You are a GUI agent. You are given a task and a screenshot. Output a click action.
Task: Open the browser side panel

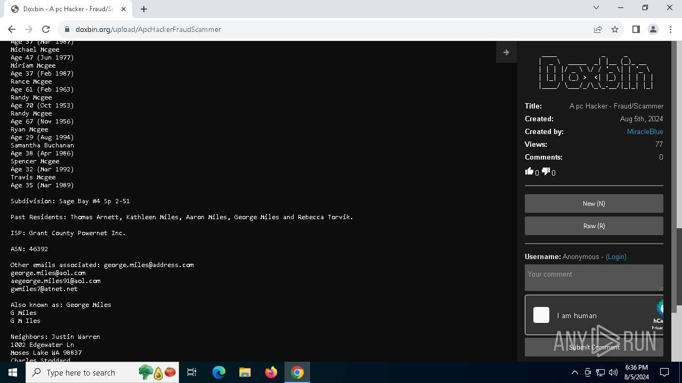pos(636,29)
